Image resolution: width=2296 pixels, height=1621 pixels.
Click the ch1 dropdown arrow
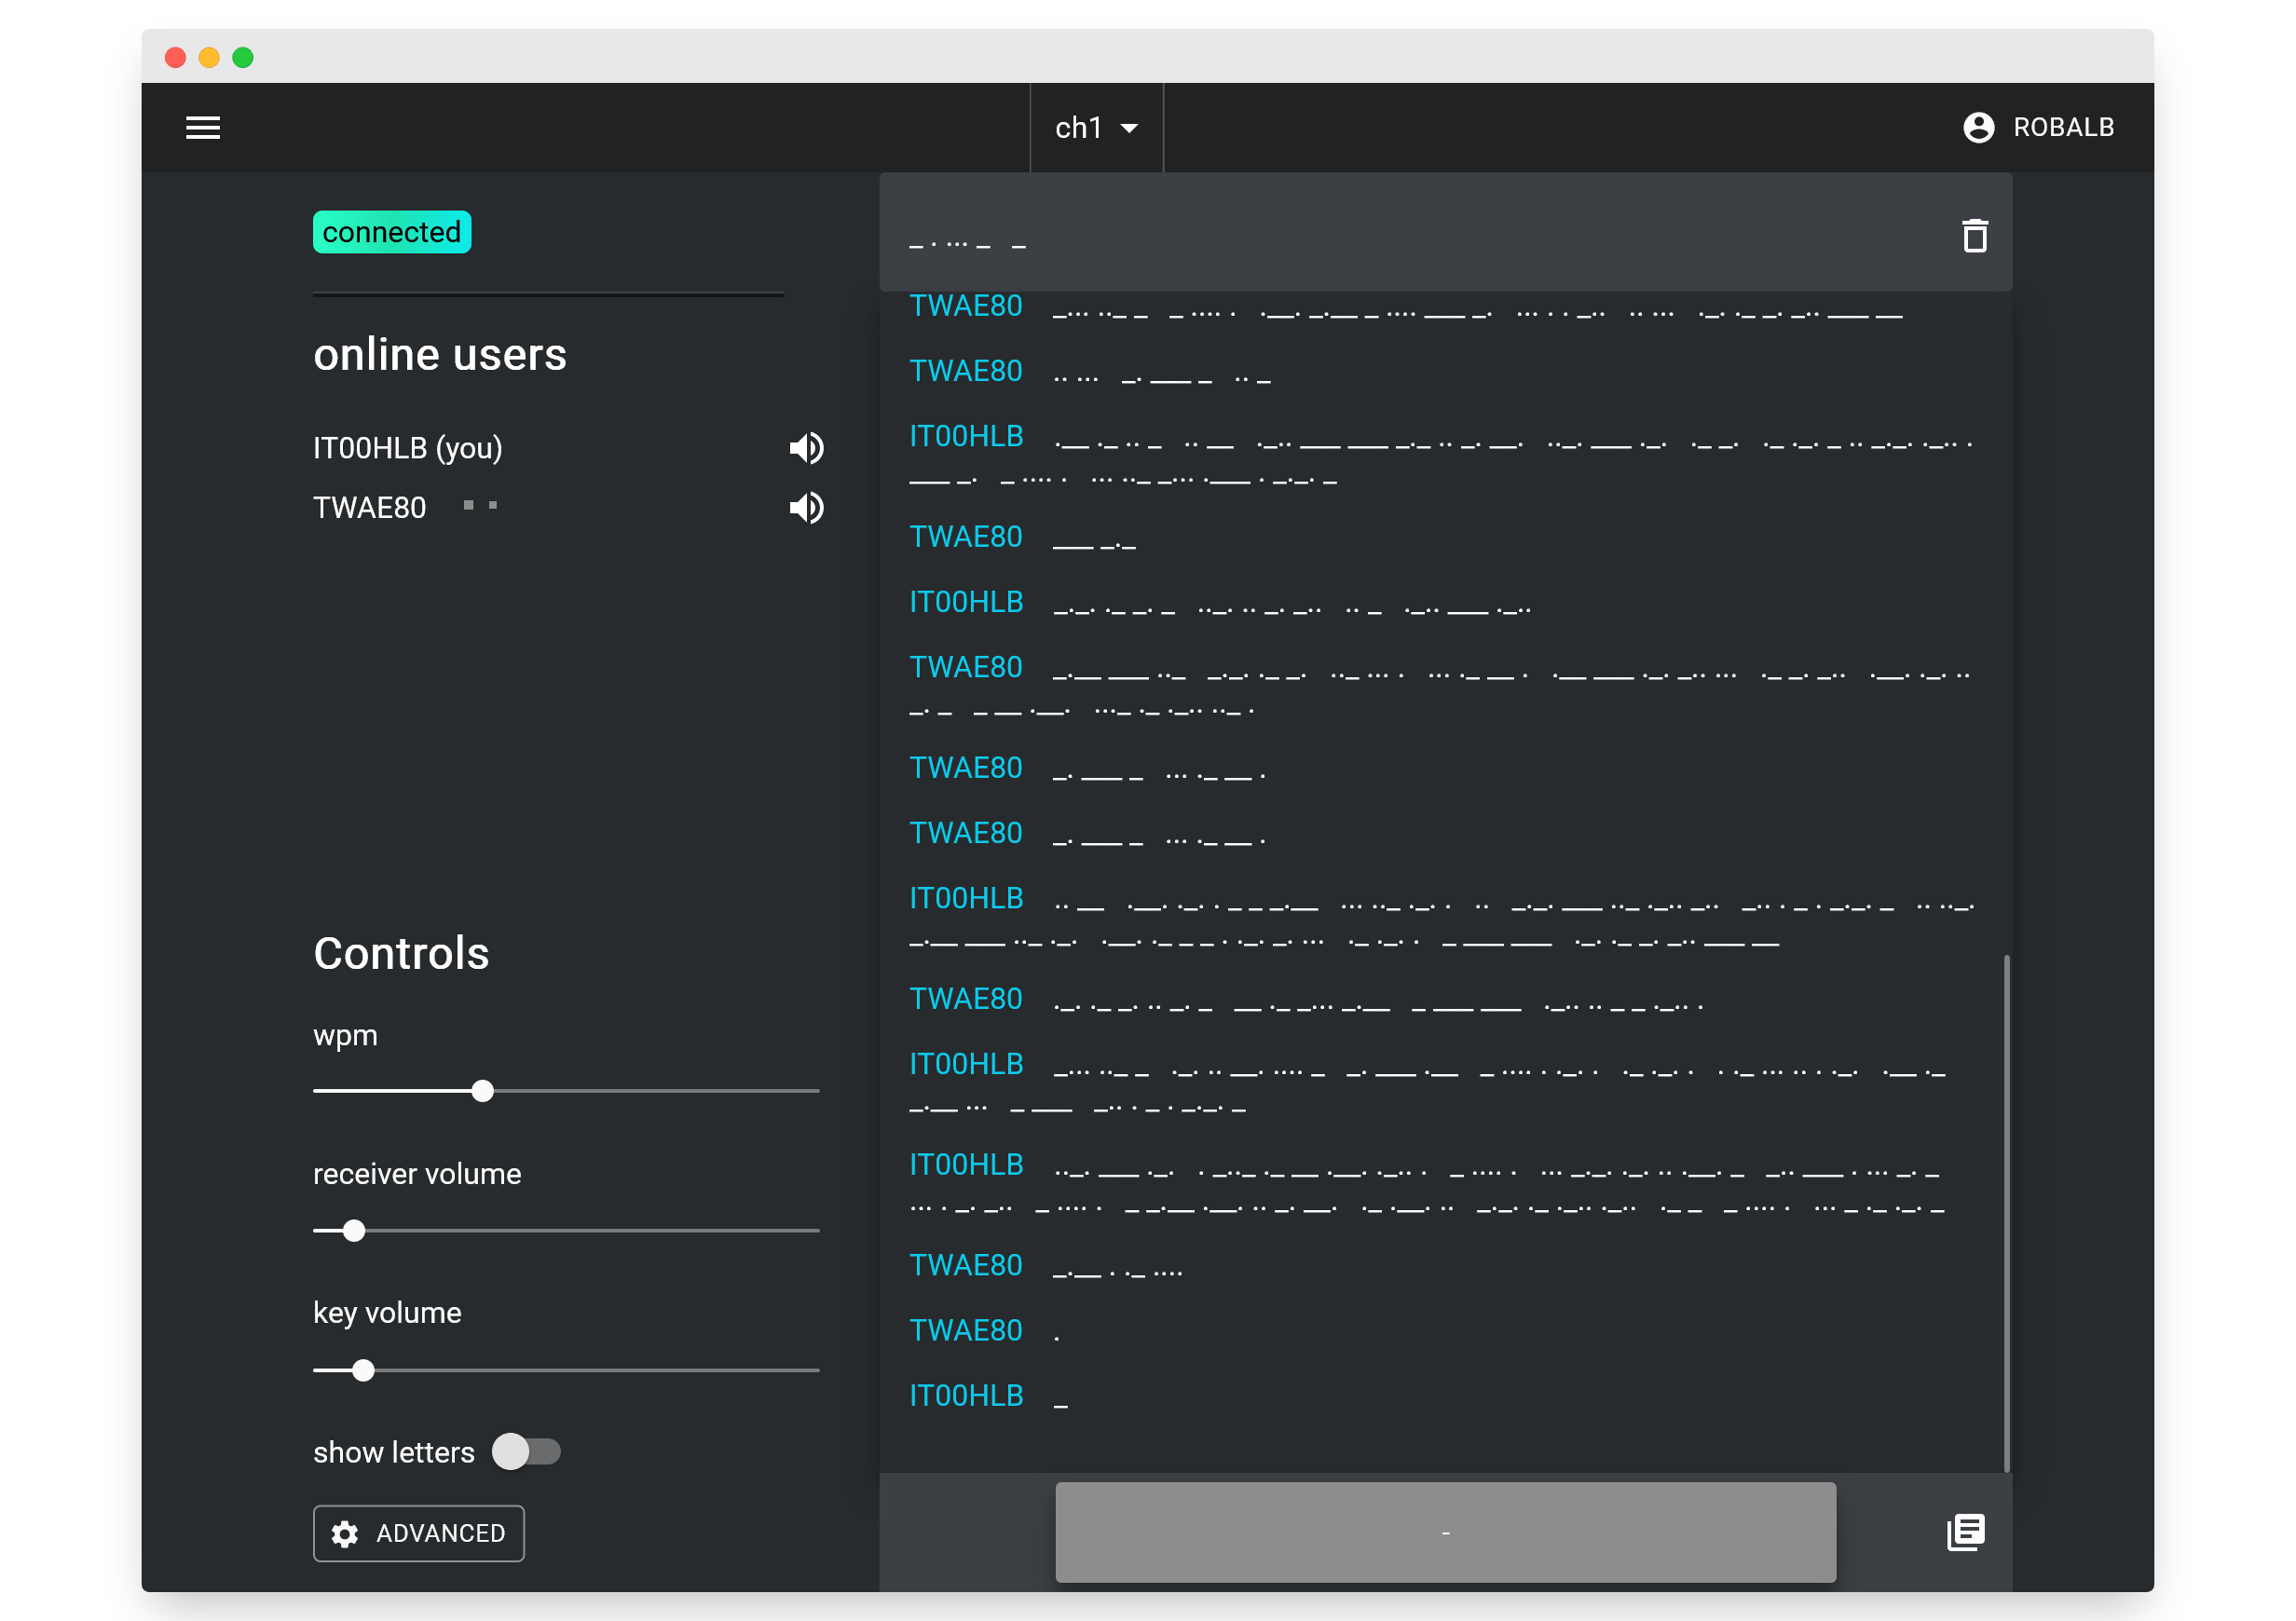tap(1129, 128)
